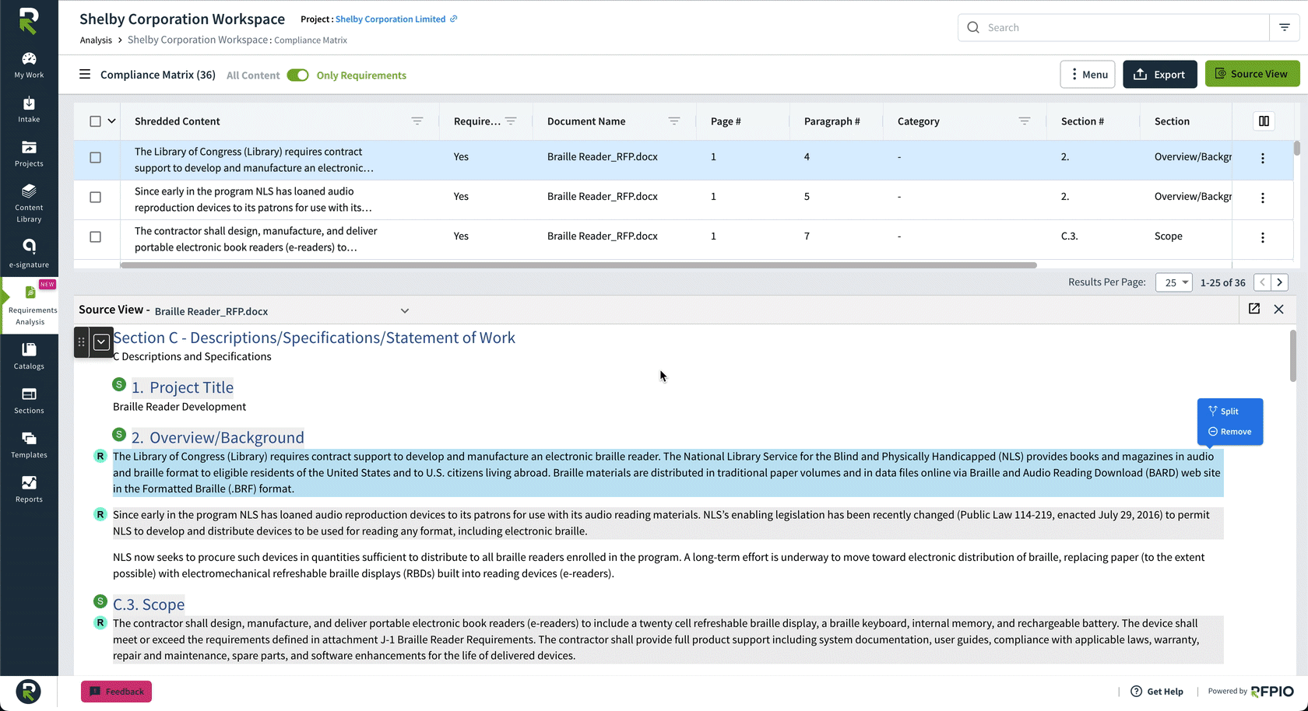Open Catalogs in the sidebar
This screenshot has width=1308, height=711.
(29, 356)
